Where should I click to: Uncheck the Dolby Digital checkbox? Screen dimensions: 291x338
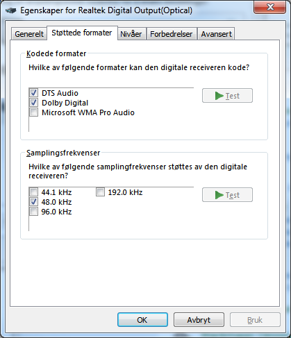coord(34,103)
